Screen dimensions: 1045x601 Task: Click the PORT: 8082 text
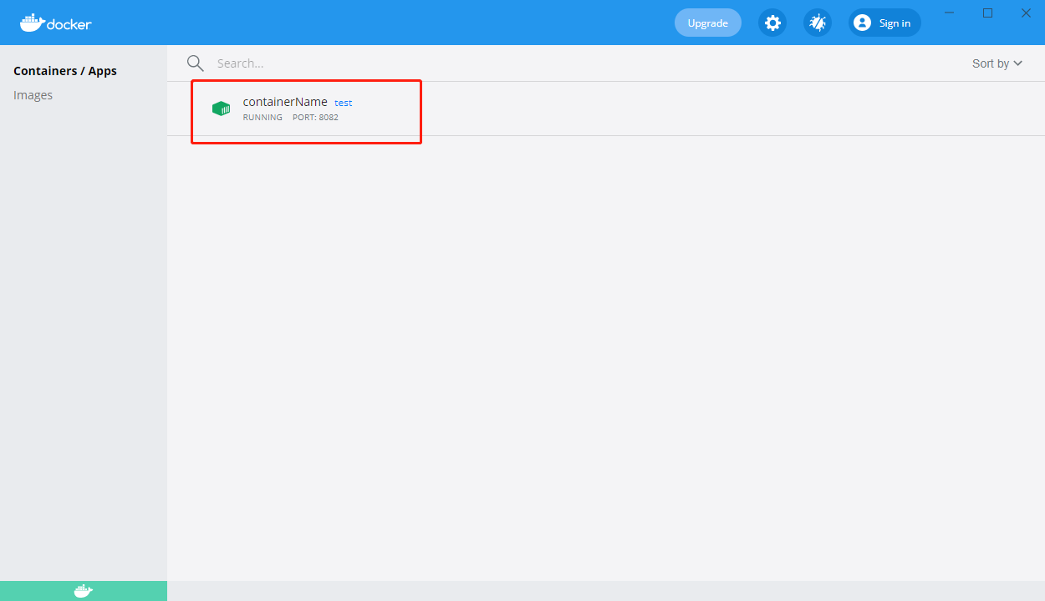click(x=315, y=118)
